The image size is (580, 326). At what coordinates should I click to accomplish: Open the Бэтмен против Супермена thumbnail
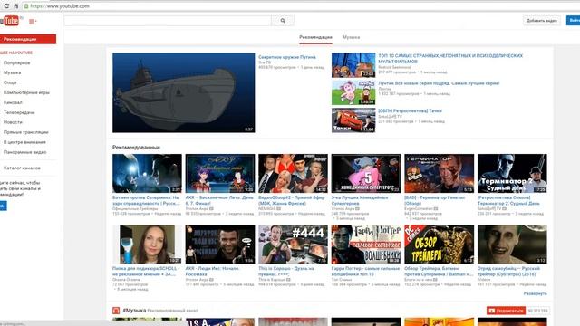[x=147, y=173]
